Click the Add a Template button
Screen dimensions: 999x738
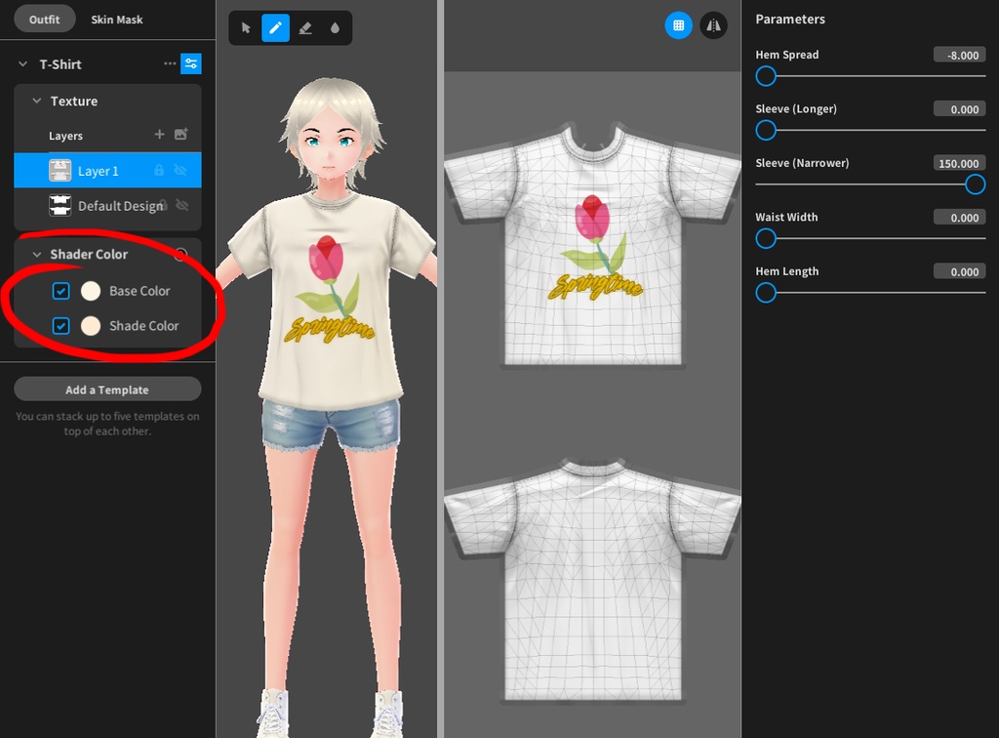[107, 389]
